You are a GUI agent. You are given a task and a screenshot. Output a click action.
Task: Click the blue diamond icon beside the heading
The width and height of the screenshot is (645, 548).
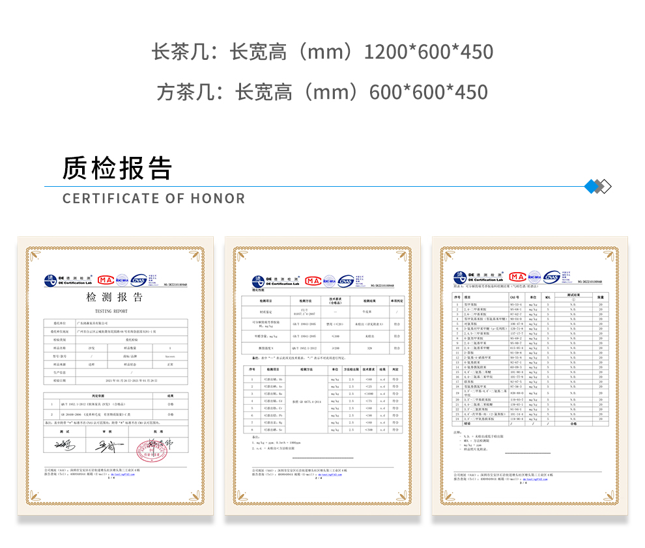click(593, 187)
